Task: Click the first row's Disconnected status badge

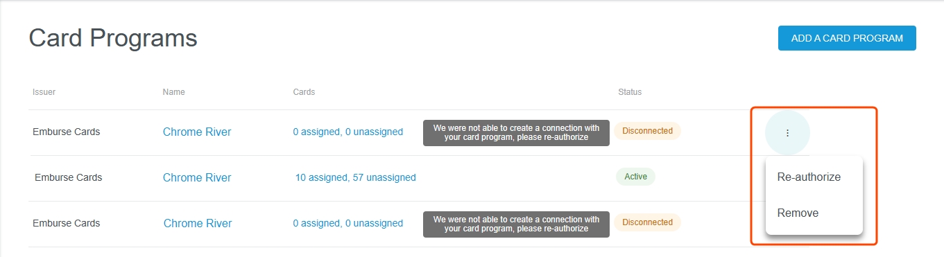Action: [648, 131]
